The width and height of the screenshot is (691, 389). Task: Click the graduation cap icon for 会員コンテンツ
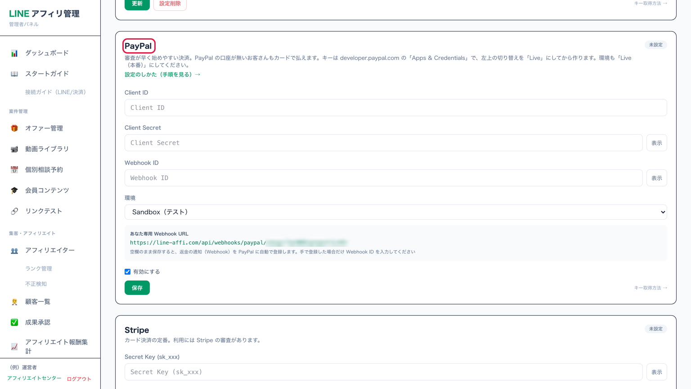click(14, 190)
